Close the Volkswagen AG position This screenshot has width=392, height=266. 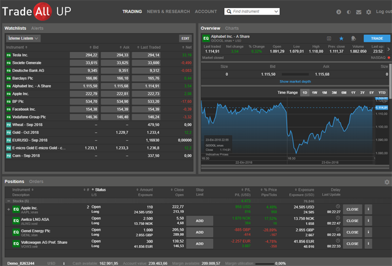[352, 244]
